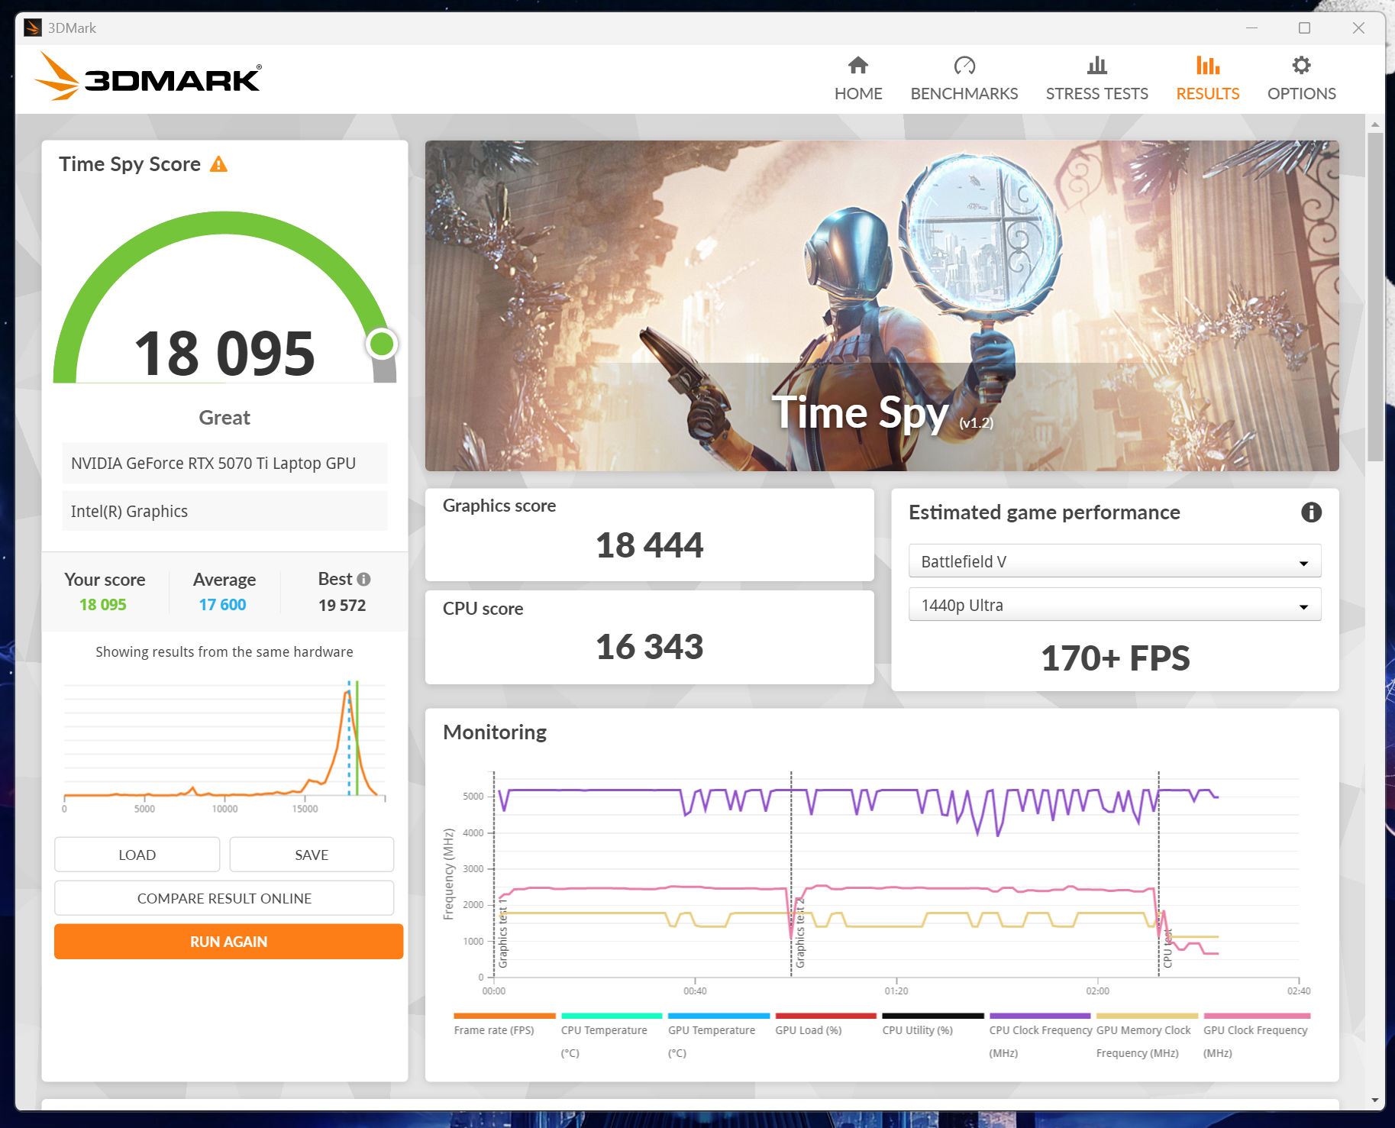
Task: Click the Average score value 17 600
Action: (x=222, y=604)
